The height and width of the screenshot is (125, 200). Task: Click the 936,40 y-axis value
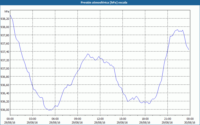tap(5, 93)
